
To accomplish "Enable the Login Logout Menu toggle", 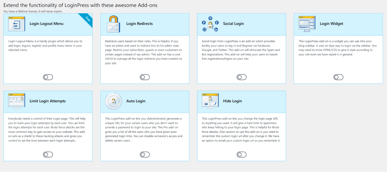I will [x=48, y=77].
